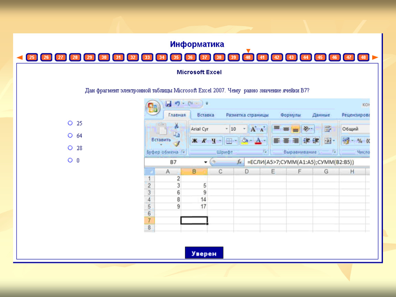This screenshot has height=297, width=396.
Task: Select the answer option 64
Action: (70, 135)
